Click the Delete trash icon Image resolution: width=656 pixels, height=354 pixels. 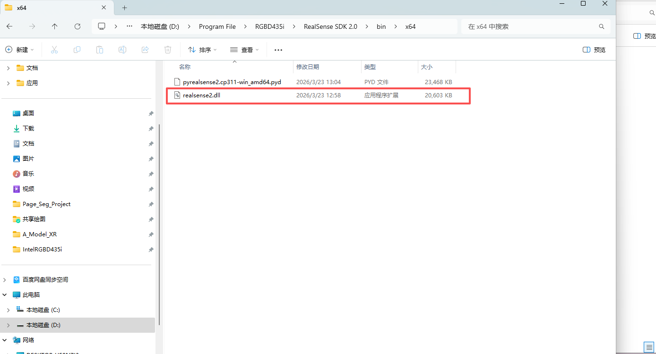click(168, 50)
